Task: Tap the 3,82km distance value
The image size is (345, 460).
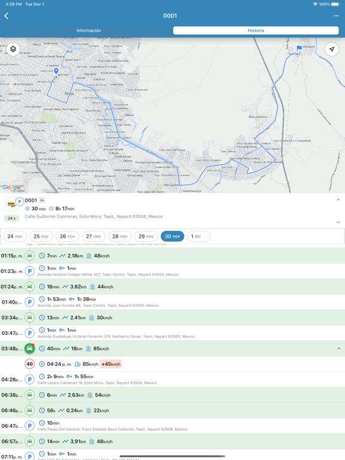Action: (78, 287)
